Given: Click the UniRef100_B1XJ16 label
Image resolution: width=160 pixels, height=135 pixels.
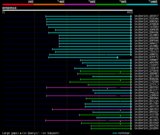Looking at the screenshot, I should point(146,101).
